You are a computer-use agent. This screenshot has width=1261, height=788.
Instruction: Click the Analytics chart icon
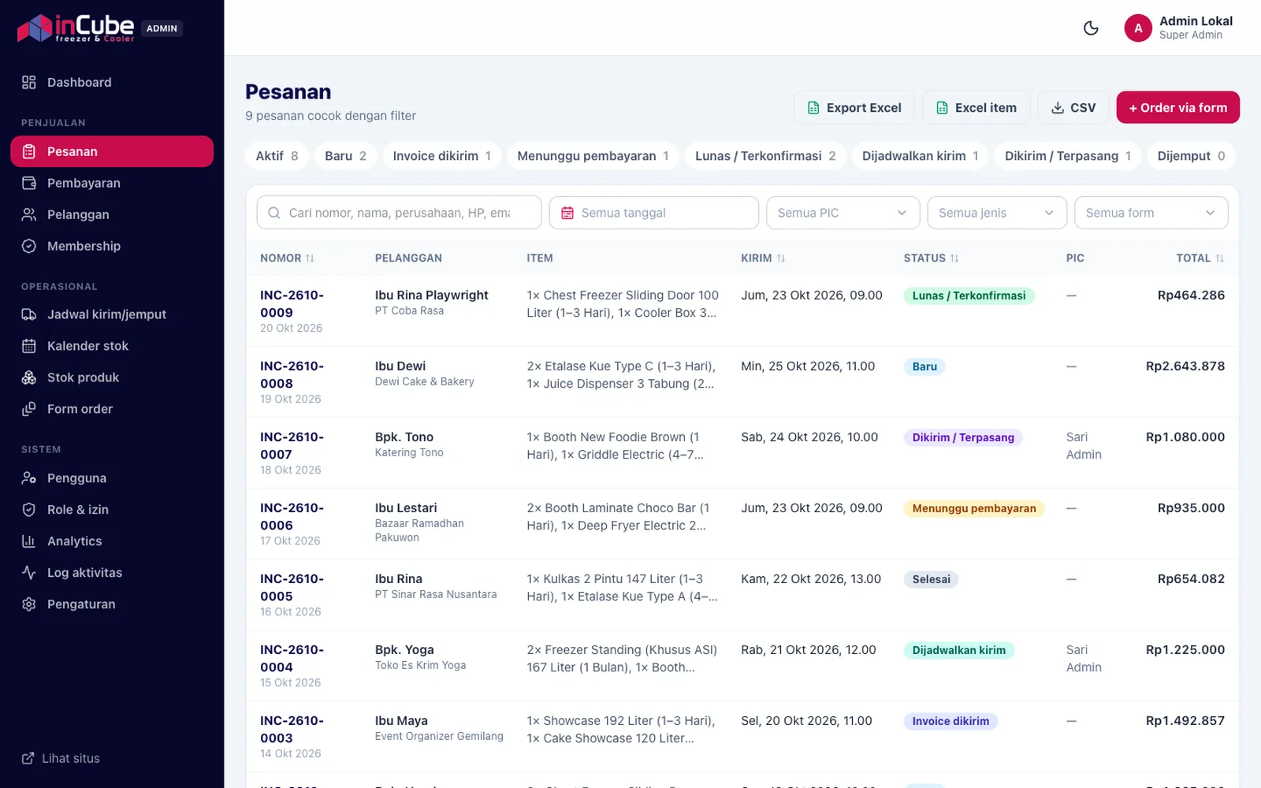pyautogui.click(x=29, y=541)
